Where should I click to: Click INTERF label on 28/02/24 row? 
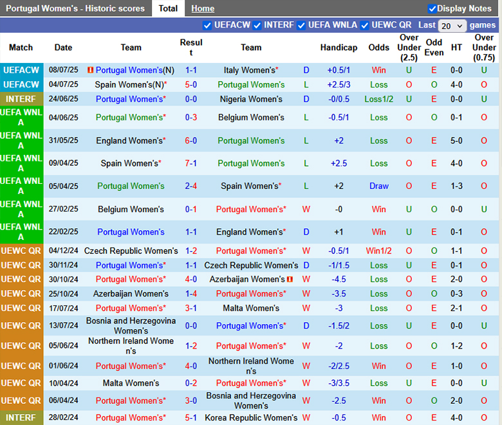[x=21, y=418]
